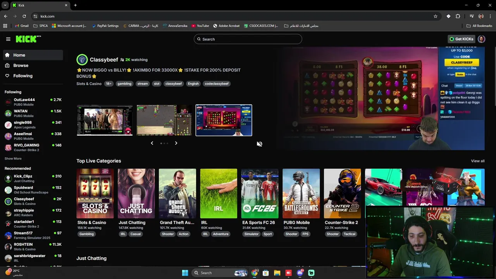The width and height of the screenshot is (496, 279).
Task: Open Grand Theft Auto category card
Action: (x=177, y=193)
